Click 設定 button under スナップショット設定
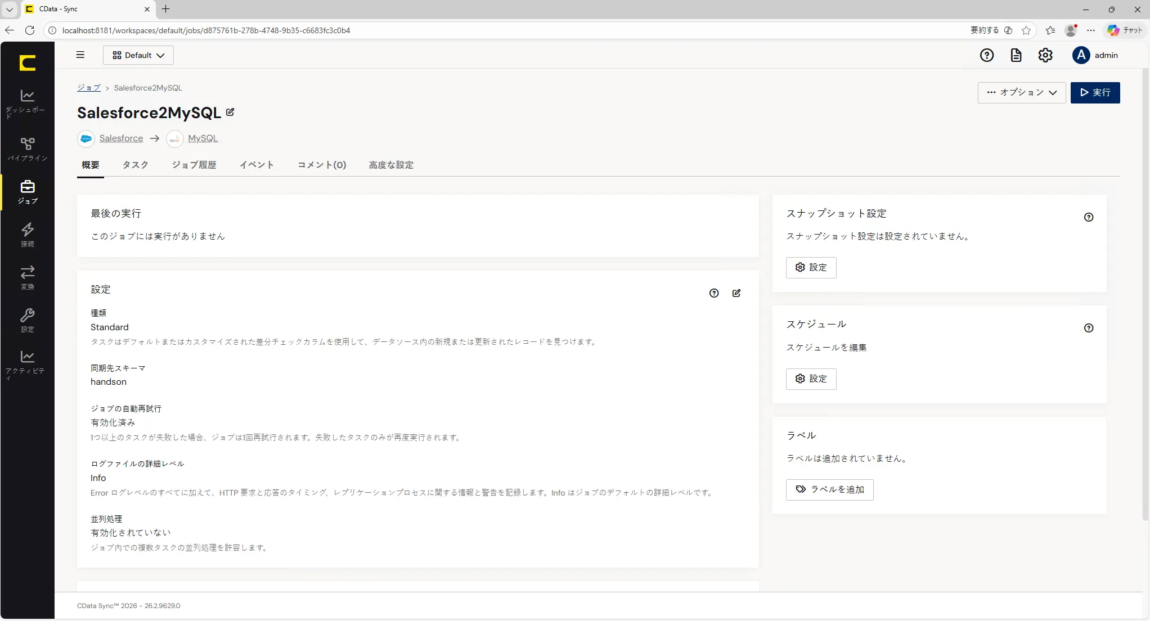The height and width of the screenshot is (621, 1150). coord(811,268)
